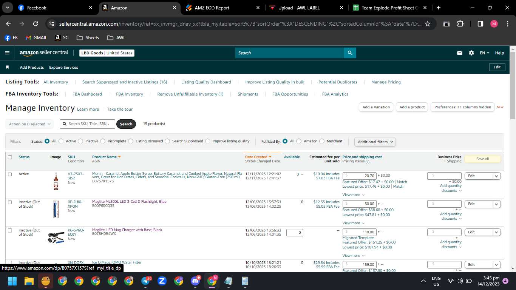
Task: Click the Take the tour link
Action: tap(120, 109)
